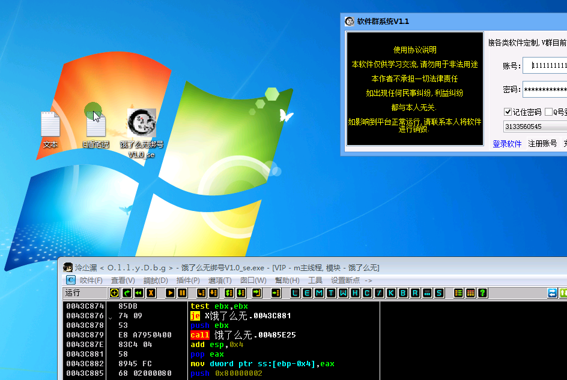The image size is (567, 380).
Task: Select the push 0x80000002 instruction row
Action: pos(221,373)
